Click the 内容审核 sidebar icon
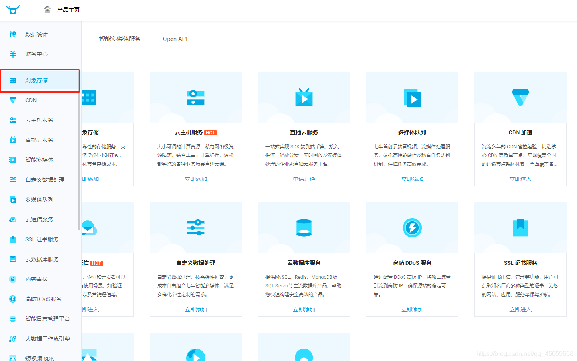The width and height of the screenshot is (577, 361). pyautogui.click(x=13, y=279)
